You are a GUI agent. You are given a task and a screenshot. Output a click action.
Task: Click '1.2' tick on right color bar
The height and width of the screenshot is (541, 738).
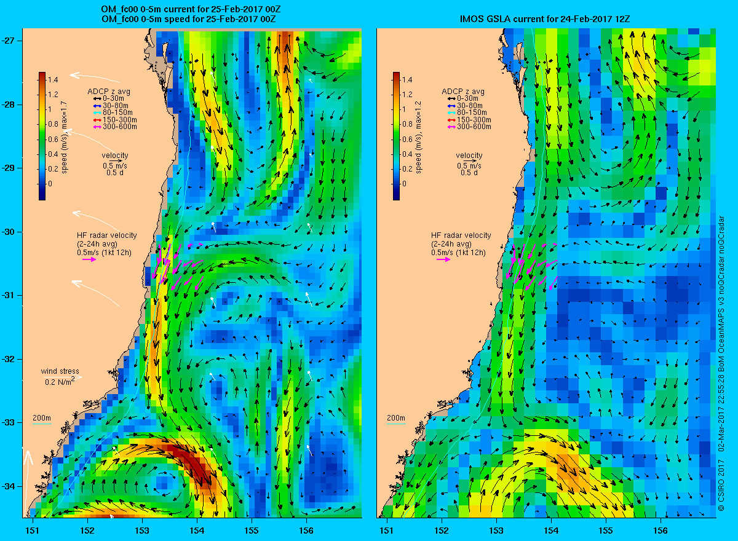408,95
